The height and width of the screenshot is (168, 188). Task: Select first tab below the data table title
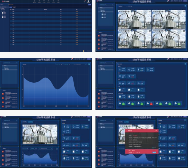[x=11, y=7]
